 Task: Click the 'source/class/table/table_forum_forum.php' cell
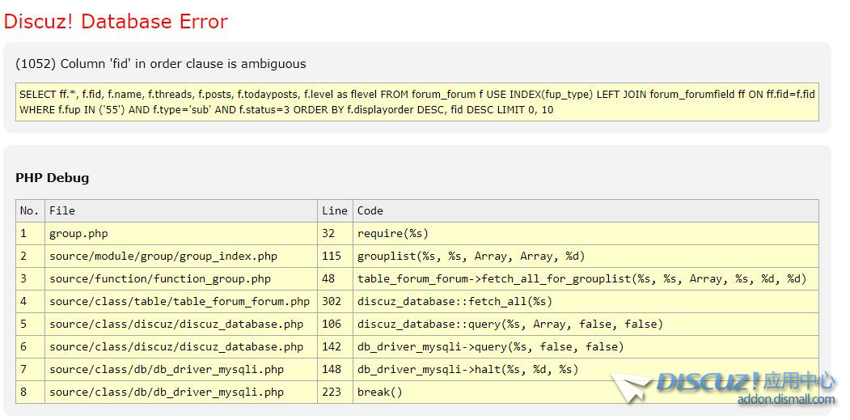coord(181,301)
